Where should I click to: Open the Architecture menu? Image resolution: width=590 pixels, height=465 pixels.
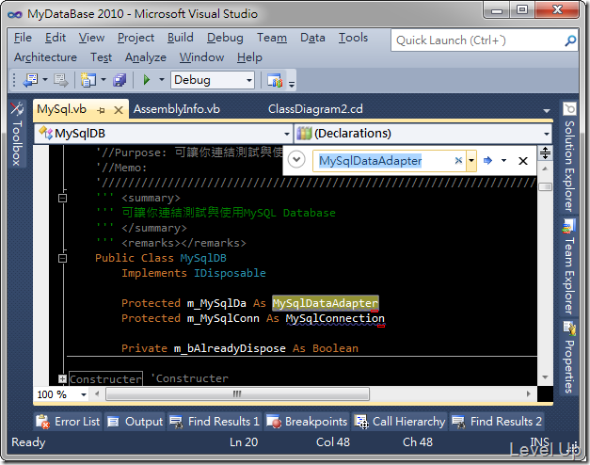tap(45, 57)
